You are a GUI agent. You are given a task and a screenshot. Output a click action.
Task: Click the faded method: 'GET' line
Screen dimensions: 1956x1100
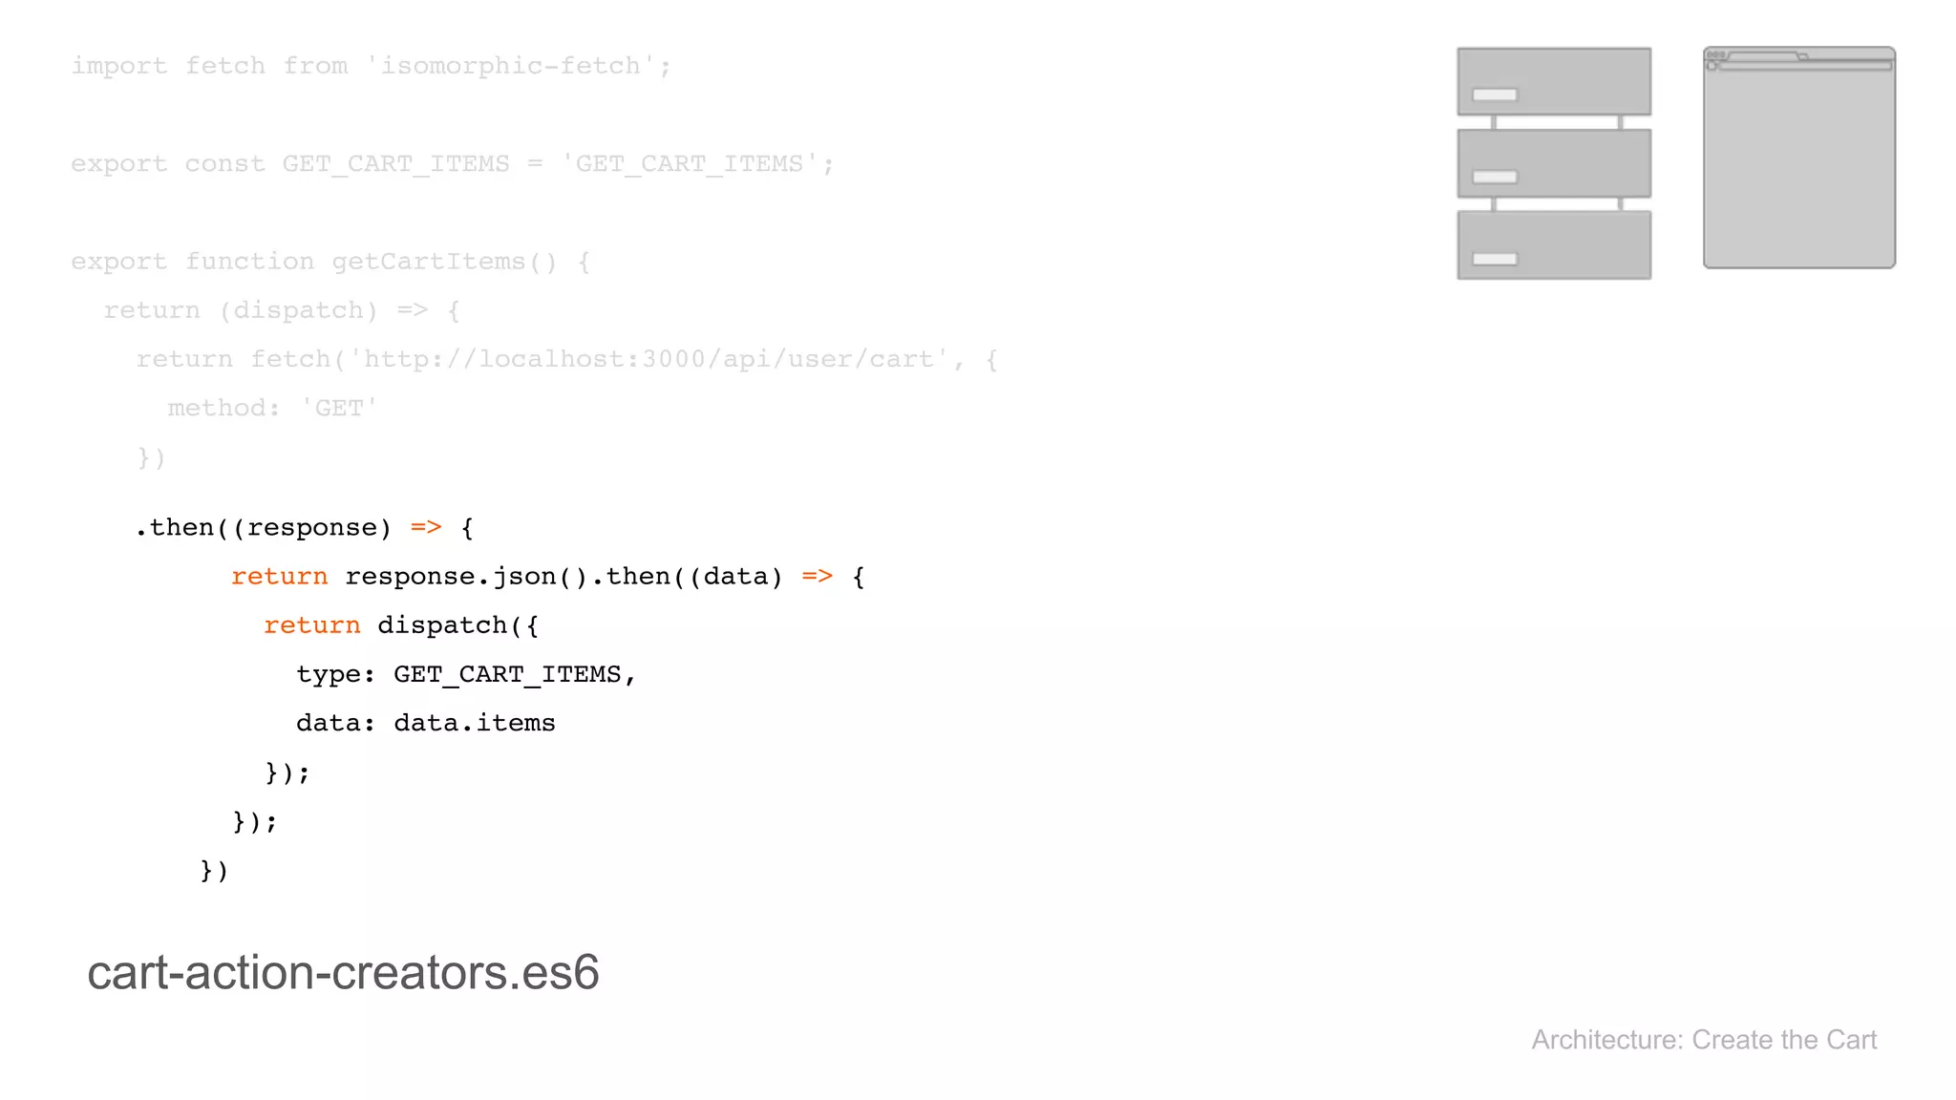click(272, 409)
